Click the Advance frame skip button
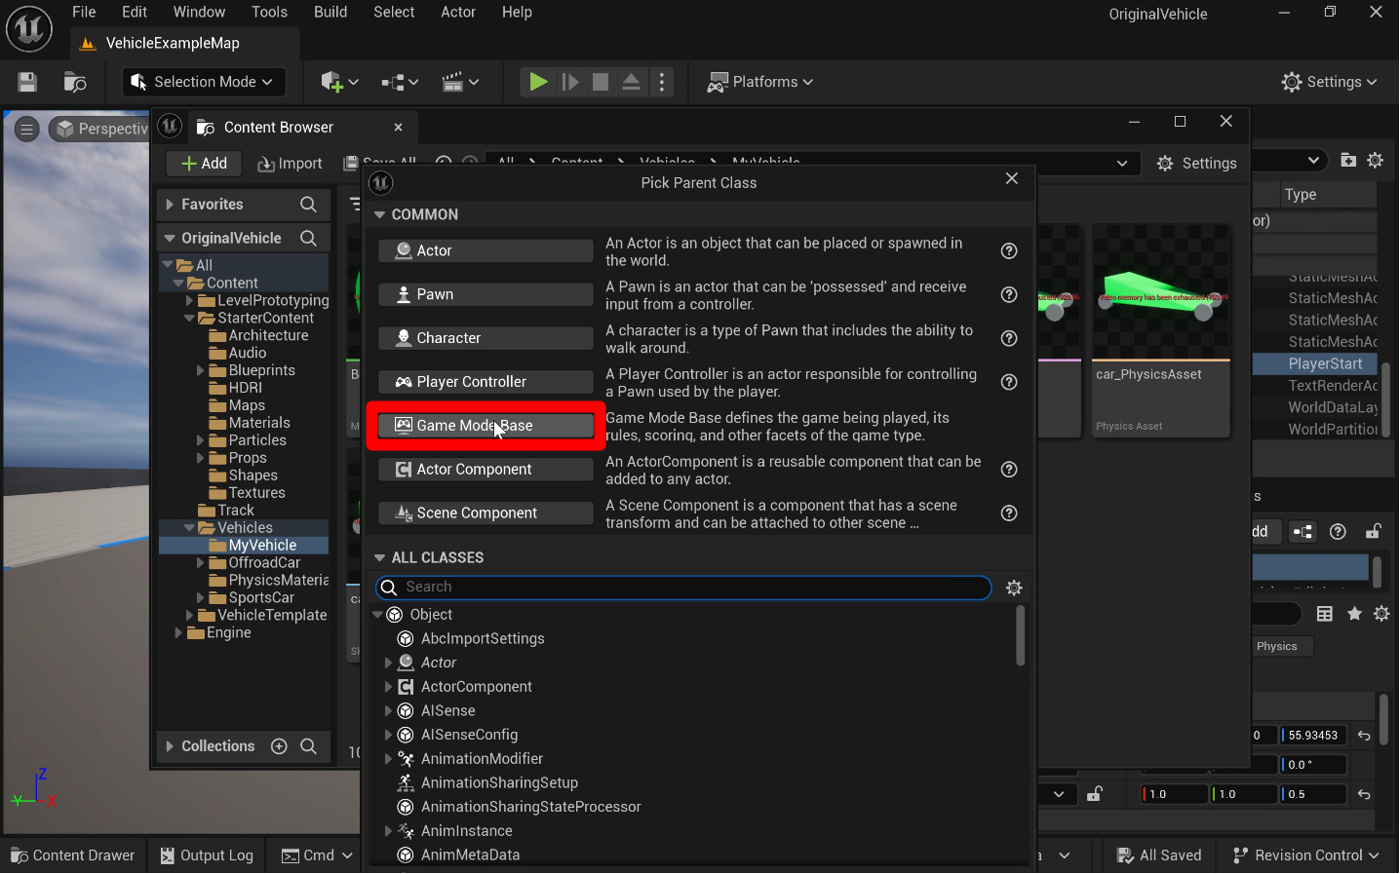1400x874 pixels. coord(570,82)
